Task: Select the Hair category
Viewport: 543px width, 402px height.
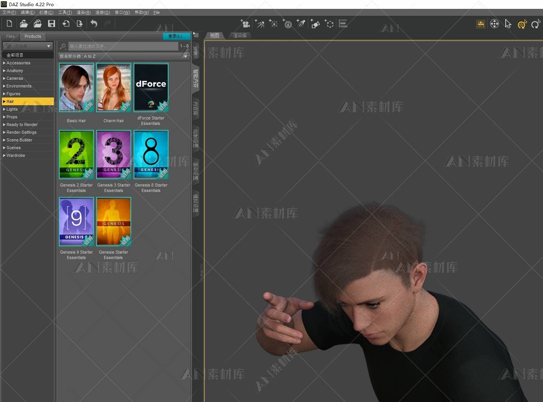Action: [28, 101]
